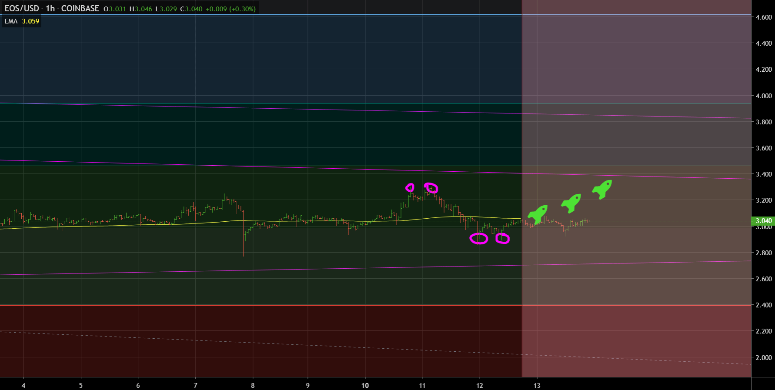Click the change value +0.009 (+0.30%)
Screen dimensions: 775x390
230,9
